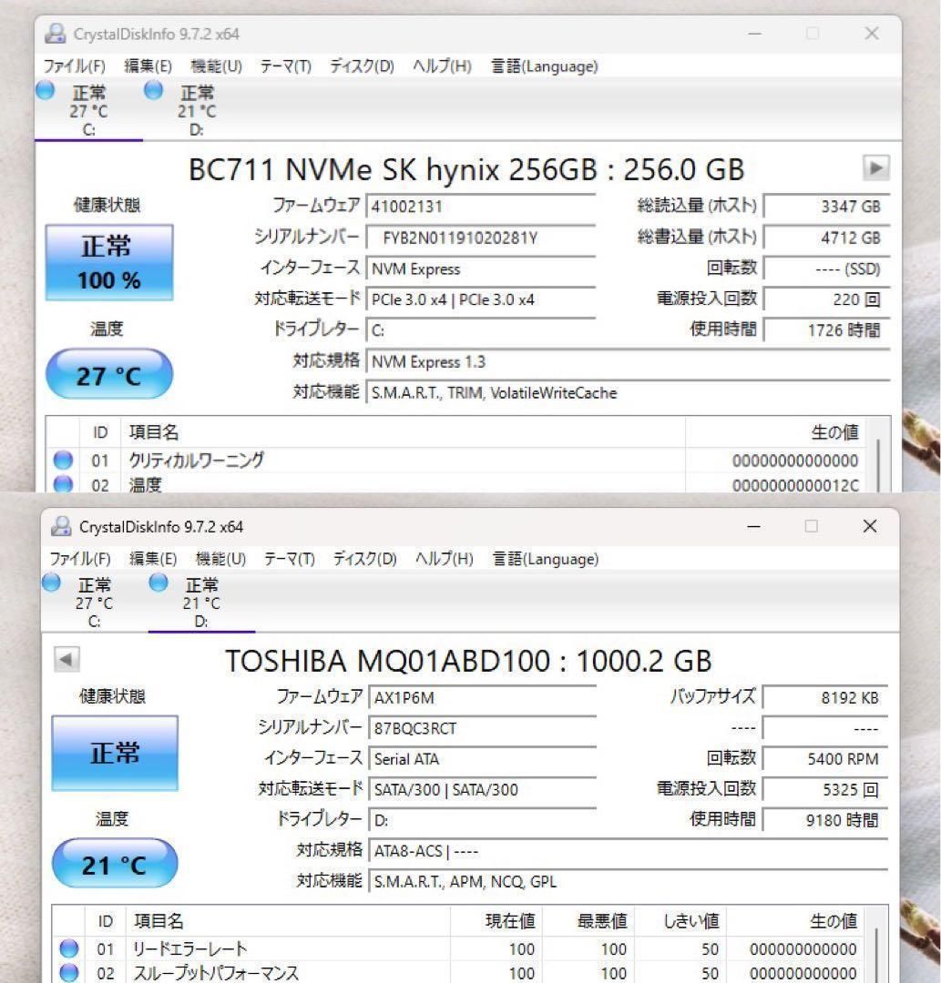Open the ファイル(F) menu

75,66
